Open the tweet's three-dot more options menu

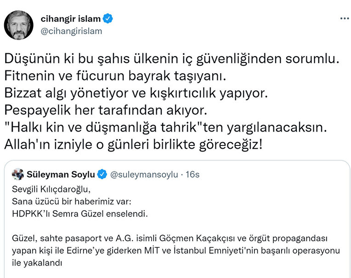[x=344, y=18]
